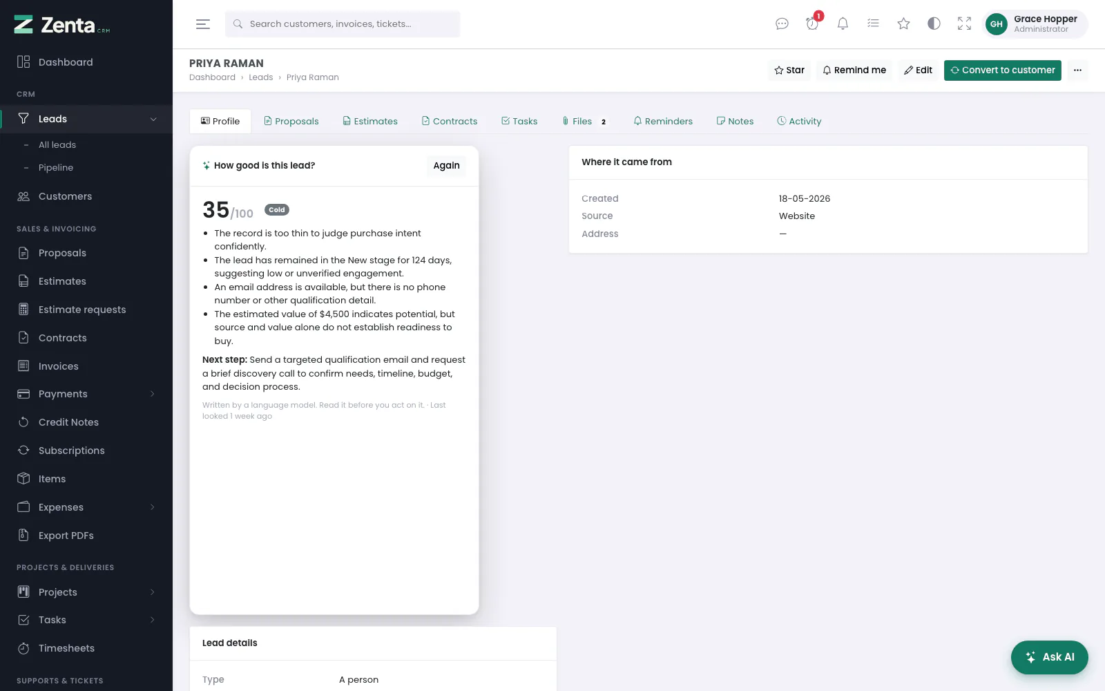Switch to the Proposals tab

pyautogui.click(x=291, y=121)
